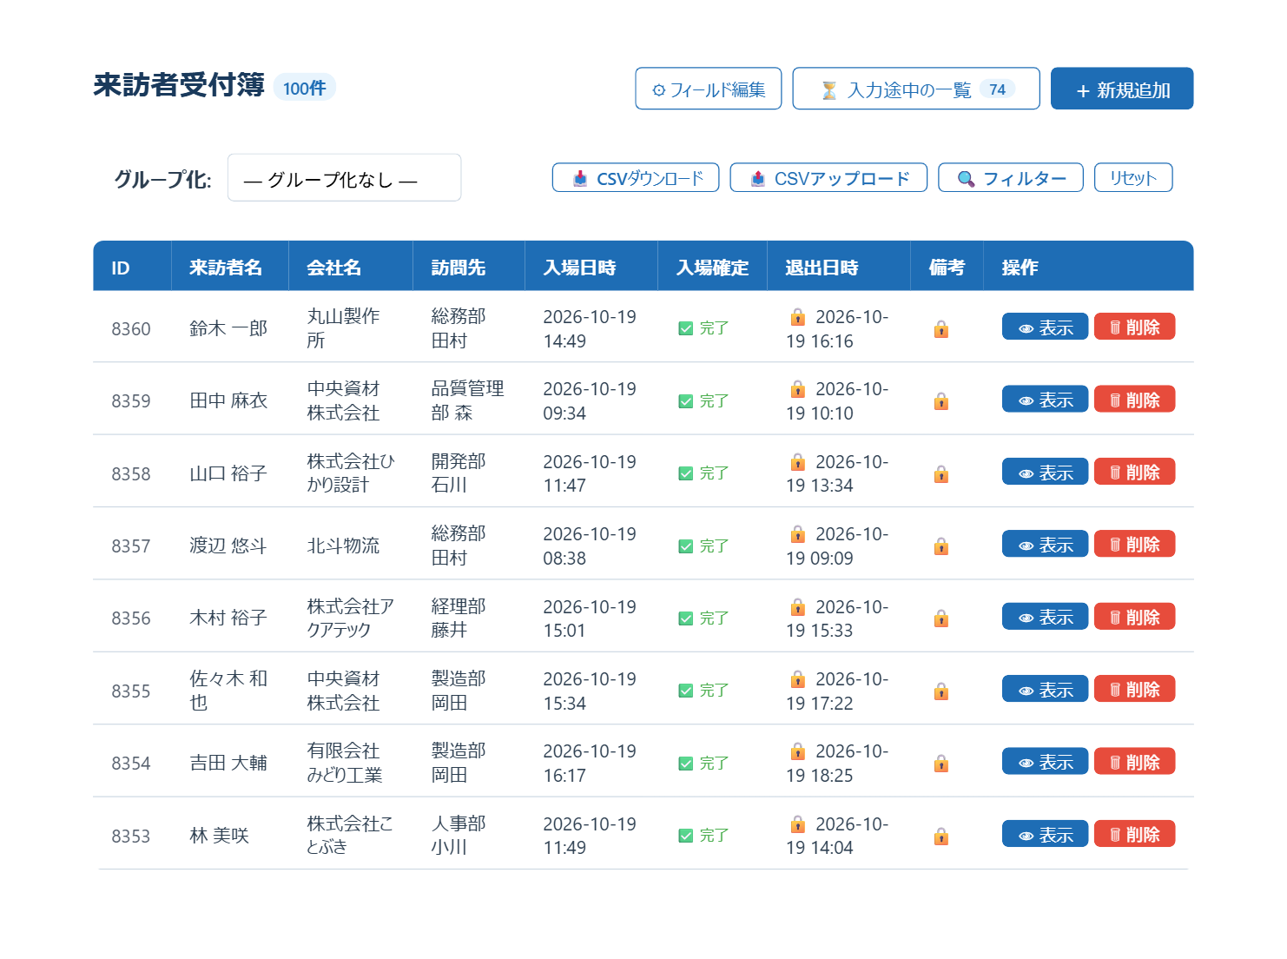The height and width of the screenshot is (959, 1287).
Task: Click the 退出日時 lock icon for 林 美咲
Action: coord(797,823)
